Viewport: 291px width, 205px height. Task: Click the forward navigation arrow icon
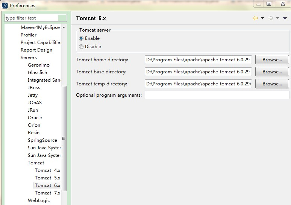[x=270, y=18]
